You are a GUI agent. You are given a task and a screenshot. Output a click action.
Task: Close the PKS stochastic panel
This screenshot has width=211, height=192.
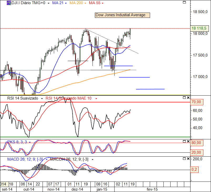tap(188, 141)
